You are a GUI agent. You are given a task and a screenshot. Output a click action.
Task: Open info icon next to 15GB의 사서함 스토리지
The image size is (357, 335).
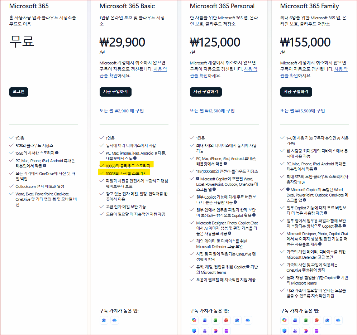tap(57, 153)
